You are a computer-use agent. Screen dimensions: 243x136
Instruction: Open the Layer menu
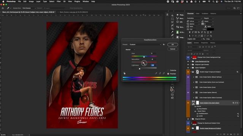[x=38, y=2]
